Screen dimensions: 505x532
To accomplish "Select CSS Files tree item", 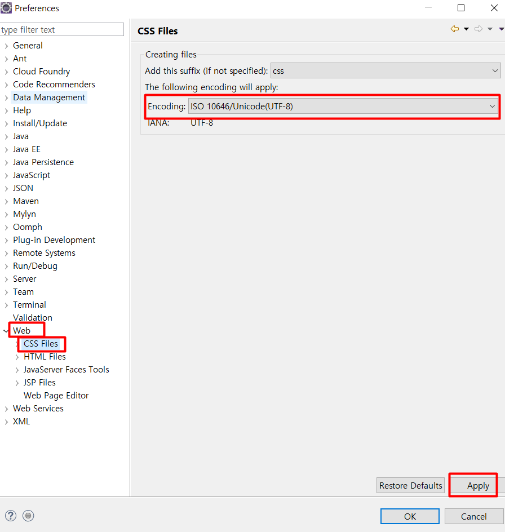I will click(41, 344).
